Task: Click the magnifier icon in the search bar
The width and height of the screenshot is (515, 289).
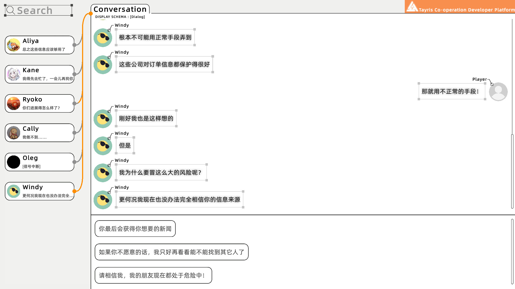Action: [11, 10]
